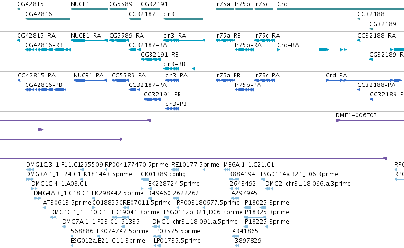Click the NUCB1-PA protein label

(88, 75)
